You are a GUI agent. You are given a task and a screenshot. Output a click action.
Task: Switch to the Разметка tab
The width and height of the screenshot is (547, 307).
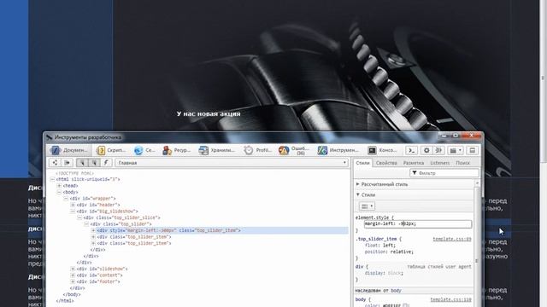click(x=414, y=163)
